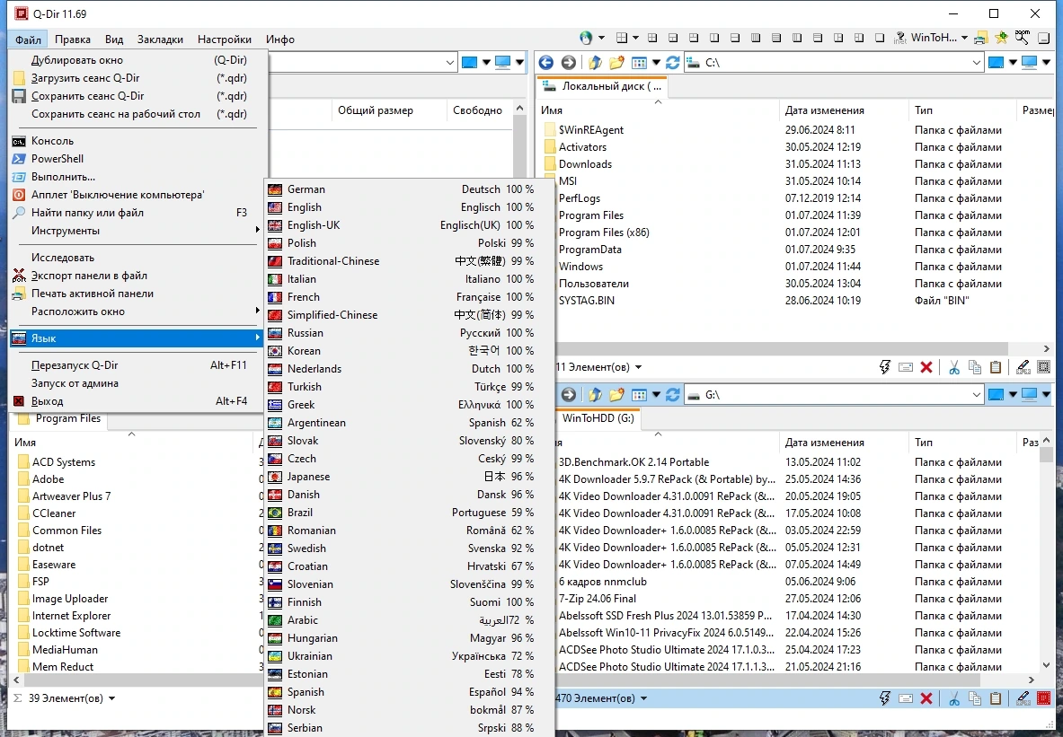
Task: Open the C:\ address bar dropdown
Action: click(x=976, y=62)
